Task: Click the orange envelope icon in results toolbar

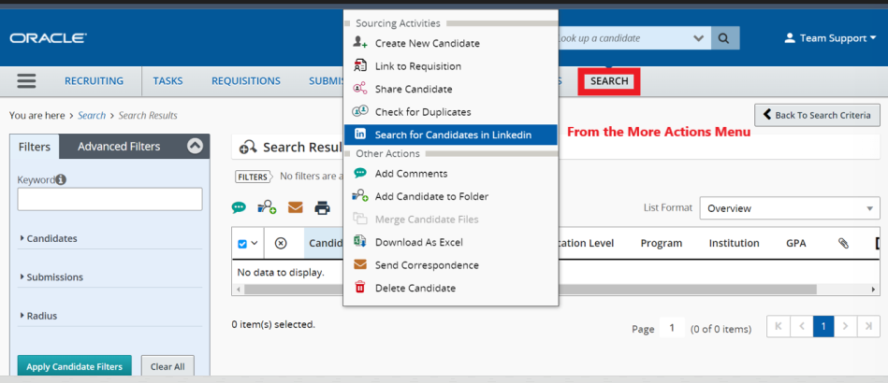Action: pos(295,207)
